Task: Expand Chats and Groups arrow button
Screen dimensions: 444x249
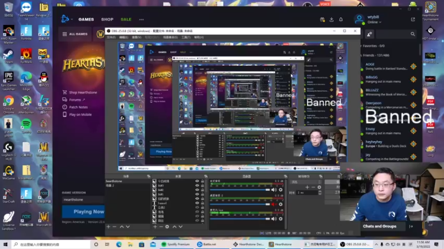Action: 411,226
